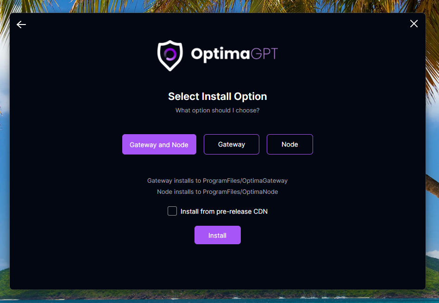This screenshot has width=439, height=303.
Task: Click the Gateway install location description line
Action: click(217, 180)
